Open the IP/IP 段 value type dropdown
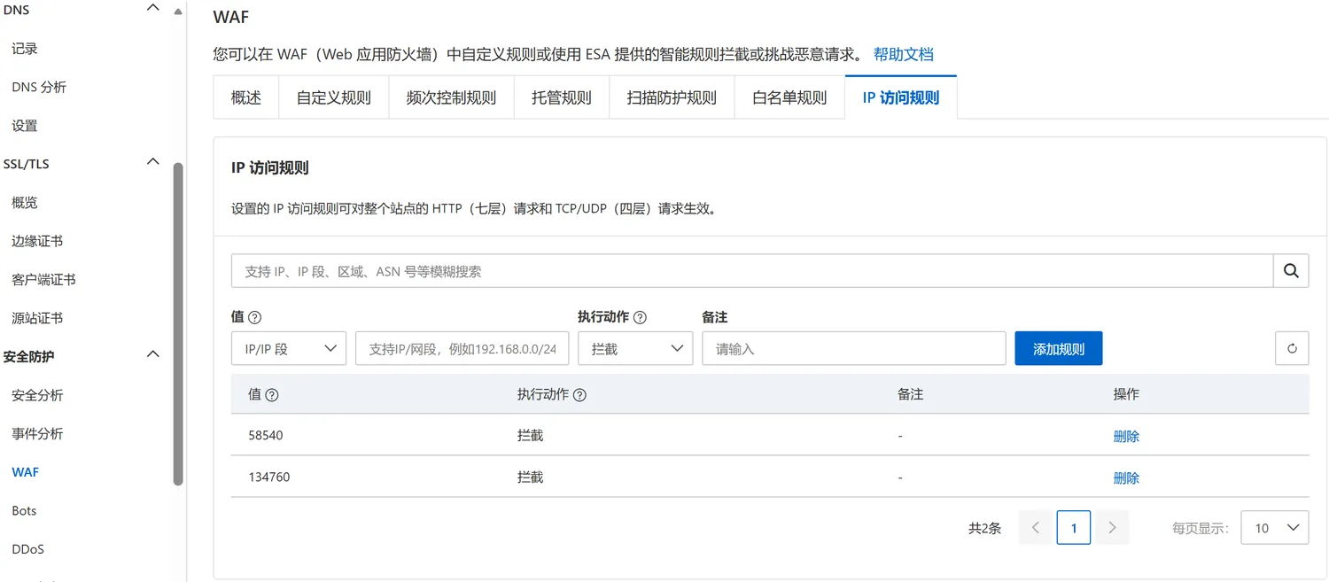The image size is (1329, 582). point(289,349)
